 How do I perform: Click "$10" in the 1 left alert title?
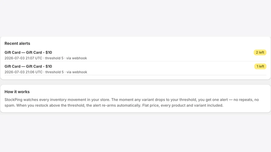[49, 66]
